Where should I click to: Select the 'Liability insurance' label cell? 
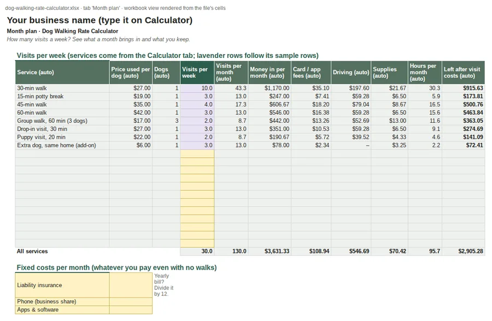[x=62, y=286]
